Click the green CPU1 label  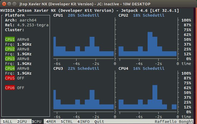click(10, 39)
